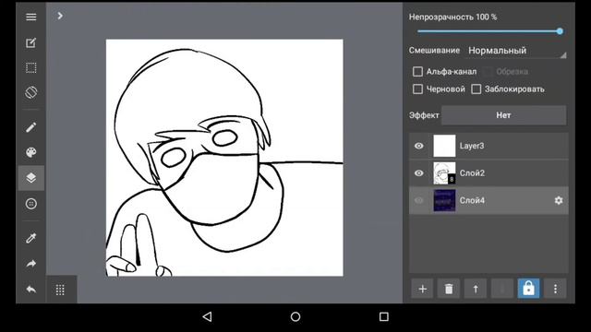Open the hamburger main menu
This screenshot has height=332, width=591.
point(31,17)
